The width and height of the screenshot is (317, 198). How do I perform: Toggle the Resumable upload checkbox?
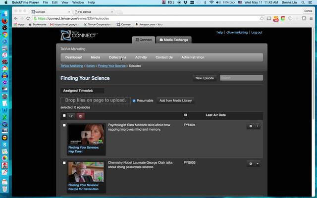click(x=134, y=100)
